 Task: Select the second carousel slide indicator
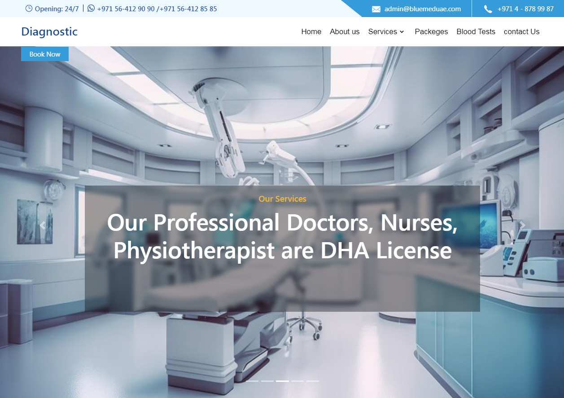[267, 381]
